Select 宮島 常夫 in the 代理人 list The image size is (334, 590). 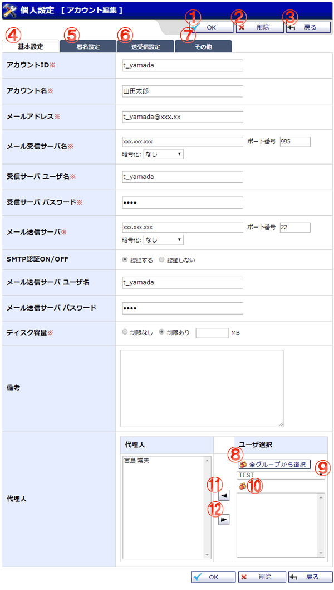click(x=137, y=461)
